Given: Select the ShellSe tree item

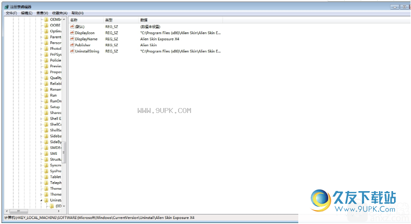Looking at the screenshot, I should point(55,130).
